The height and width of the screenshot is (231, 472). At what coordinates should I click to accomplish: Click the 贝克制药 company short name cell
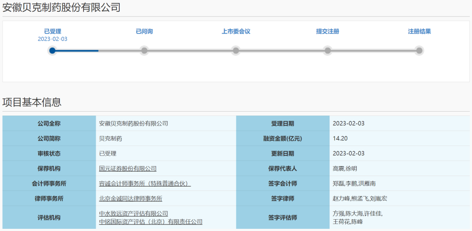(111, 139)
